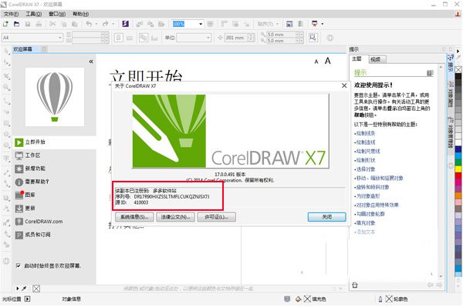463x307 pixels.
Task: Select the Rectangle tool in toolbox
Action: tap(6, 123)
